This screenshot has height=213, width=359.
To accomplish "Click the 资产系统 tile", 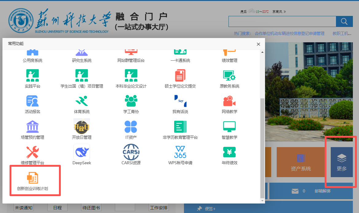I will tap(301, 162).
